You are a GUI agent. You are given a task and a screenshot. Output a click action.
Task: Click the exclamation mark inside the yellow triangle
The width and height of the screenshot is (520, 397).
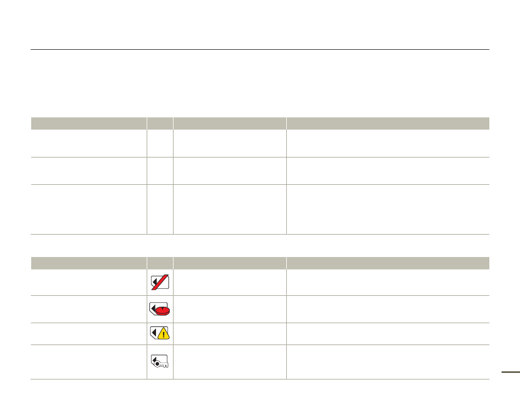tap(164, 335)
